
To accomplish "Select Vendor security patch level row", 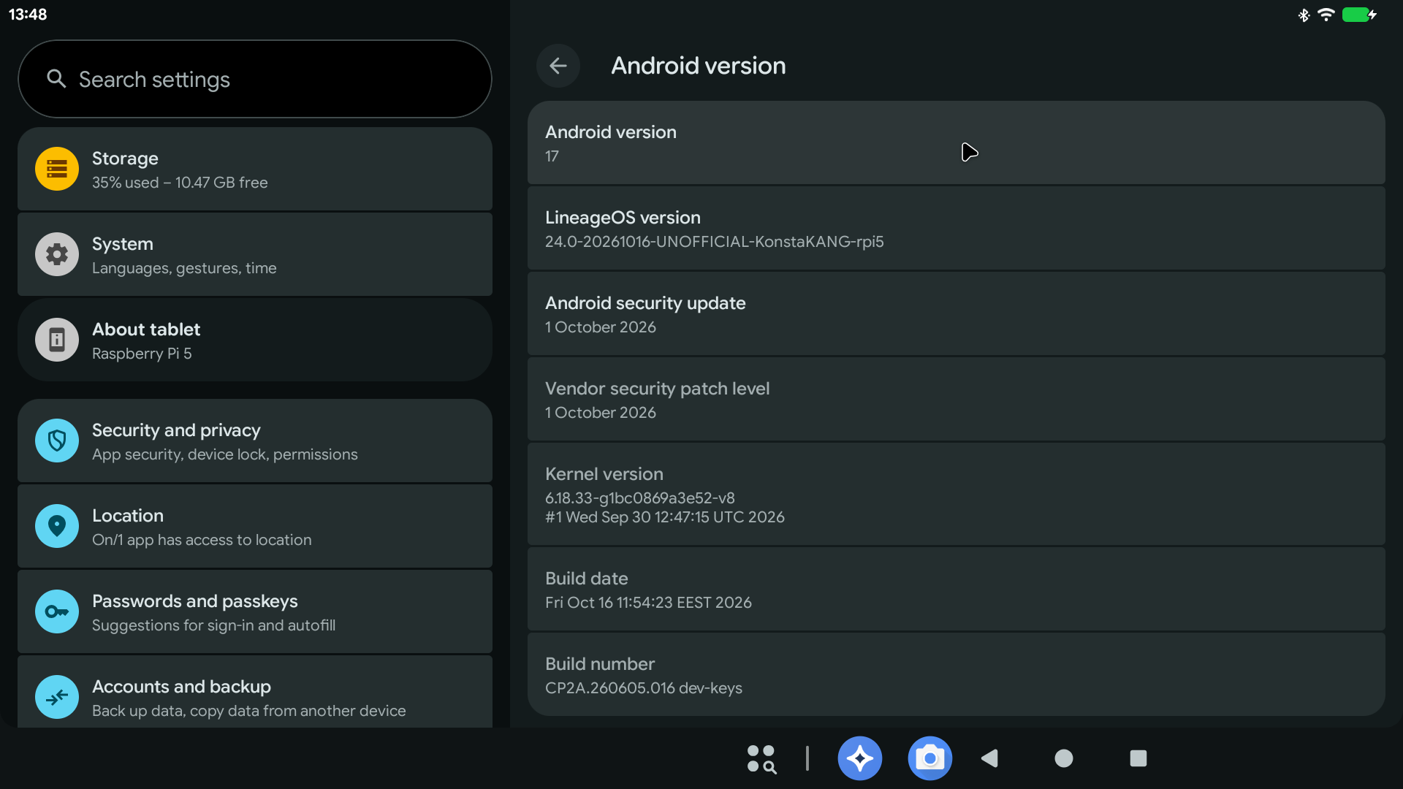I will [957, 399].
